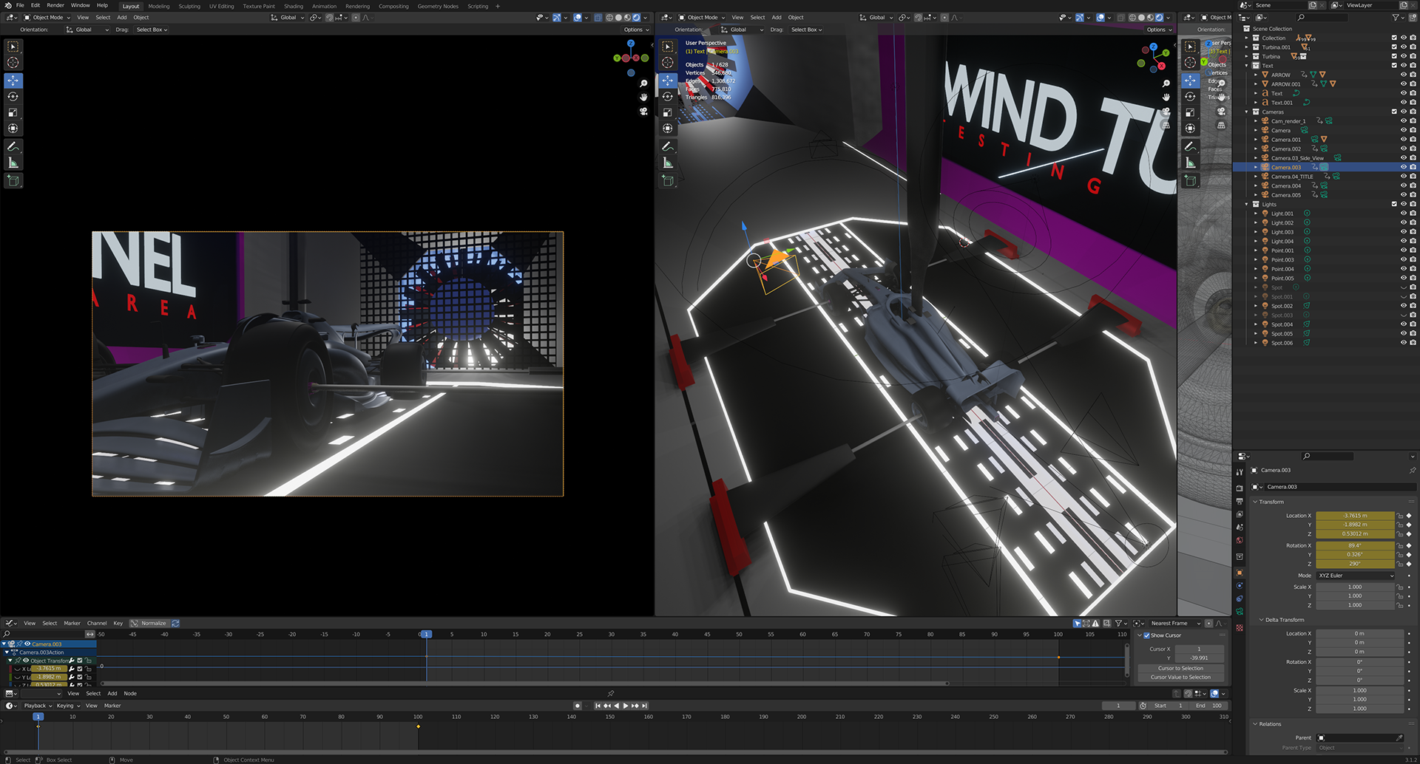Image resolution: width=1420 pixels, height=764 pixels.
Task: Switch to the Modeling workspace tab
Action: [159, 6]
